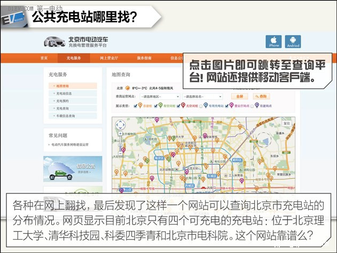Click the magenta 营业厅网点 legend pin icon
Screen dimensions: 337x253
pos(231,105)
